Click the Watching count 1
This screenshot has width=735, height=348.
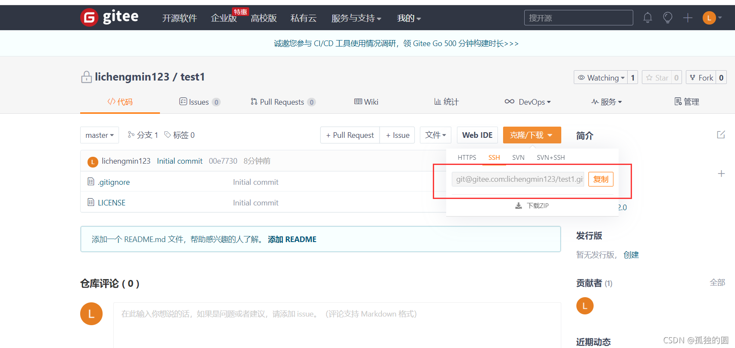(633, 78)
